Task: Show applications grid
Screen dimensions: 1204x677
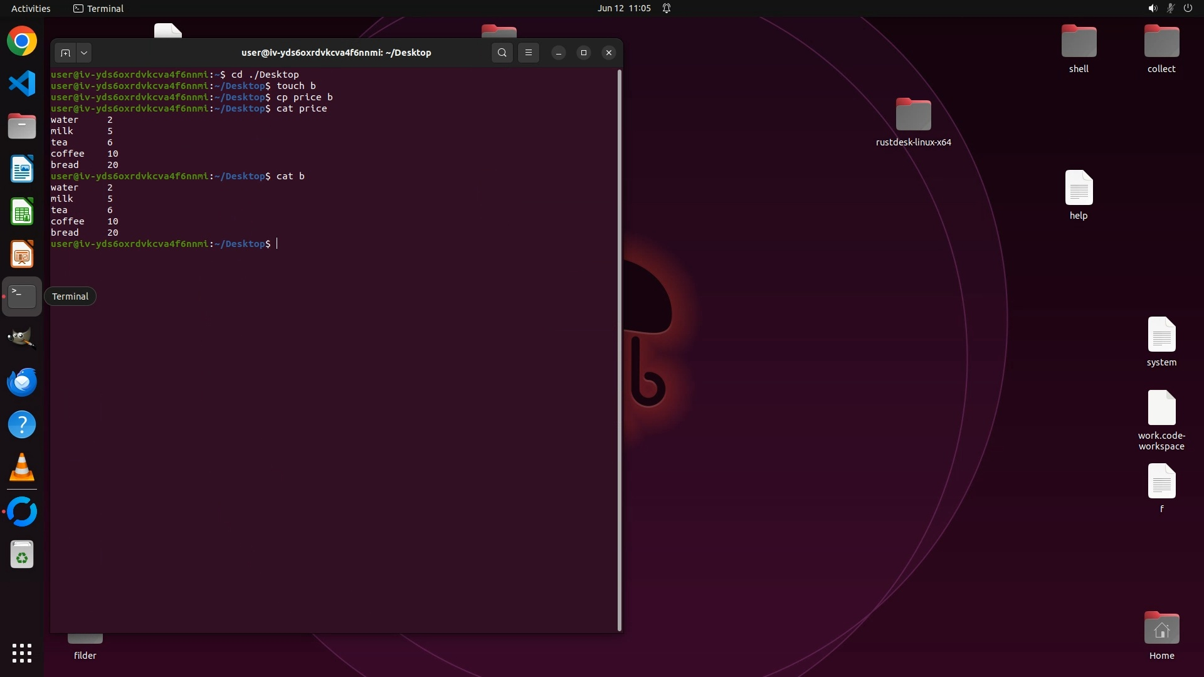Action: pos(22,653)
